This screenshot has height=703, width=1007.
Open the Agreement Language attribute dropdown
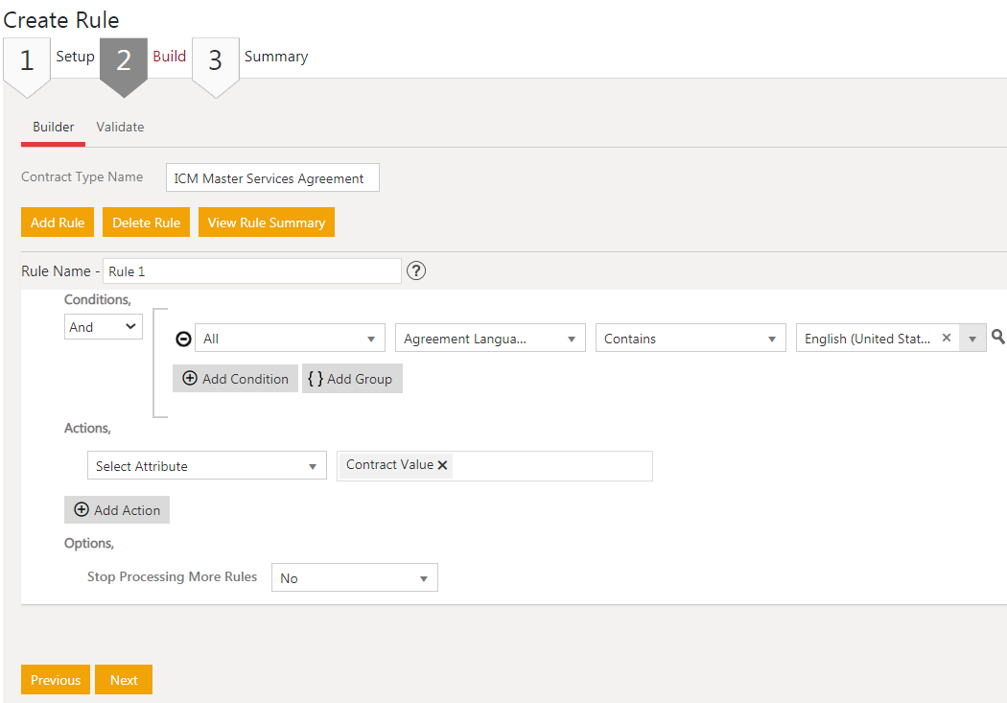click(x=490, y=339)
